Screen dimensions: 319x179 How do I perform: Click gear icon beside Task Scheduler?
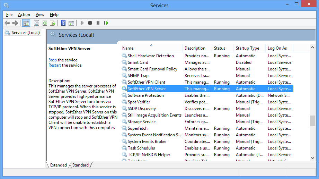click(x=124, y=148)
